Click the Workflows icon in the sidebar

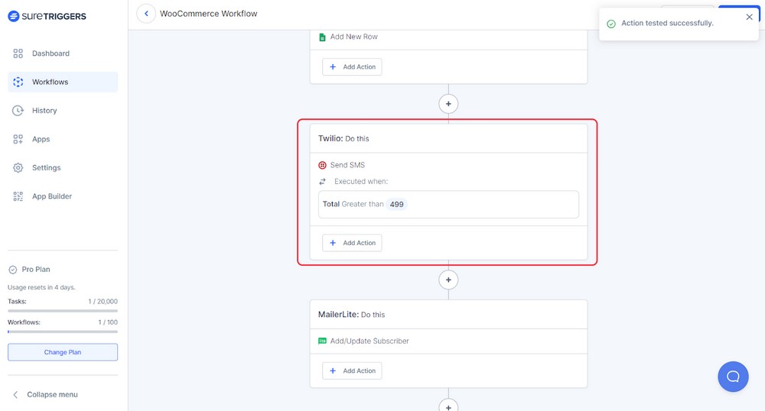(18, 82)
